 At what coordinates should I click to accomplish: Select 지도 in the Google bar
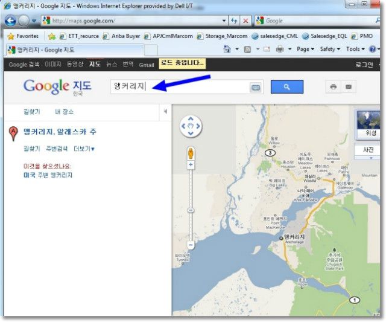coord(95,65)
